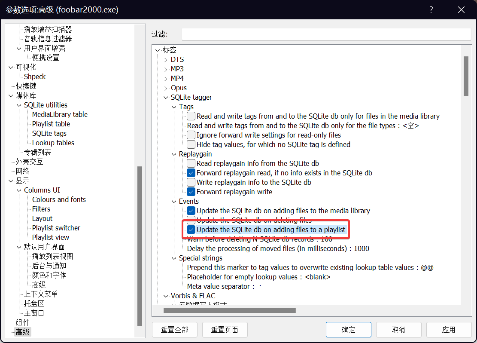The height and width of the screenshot is (343, 477).
Task: Click the 重置全部 button
Action: (174, 330)
